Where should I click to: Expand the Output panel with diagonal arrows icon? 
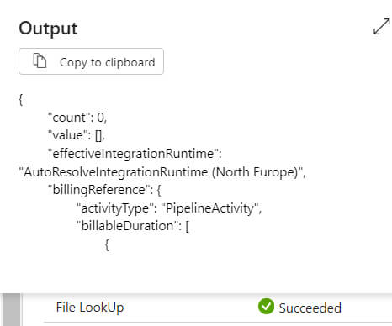pos(381,27)
